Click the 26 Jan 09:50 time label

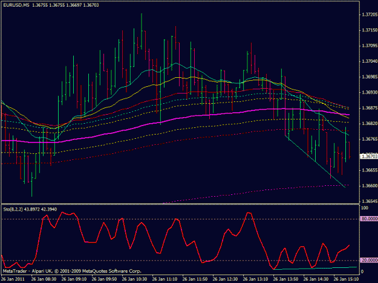coord(105,279)
